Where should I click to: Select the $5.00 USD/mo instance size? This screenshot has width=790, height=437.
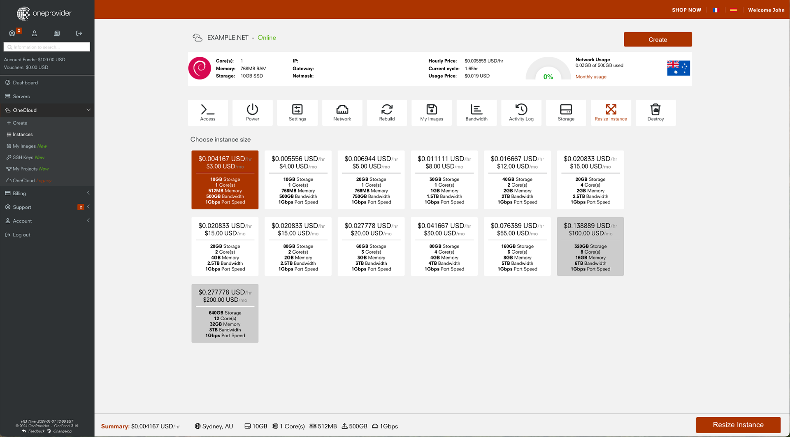(371, 180)
